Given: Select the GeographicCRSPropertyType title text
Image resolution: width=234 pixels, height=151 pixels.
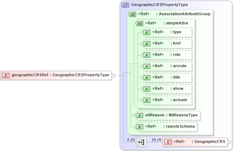Looking at the screenshot, I should [x=160, y=5].
